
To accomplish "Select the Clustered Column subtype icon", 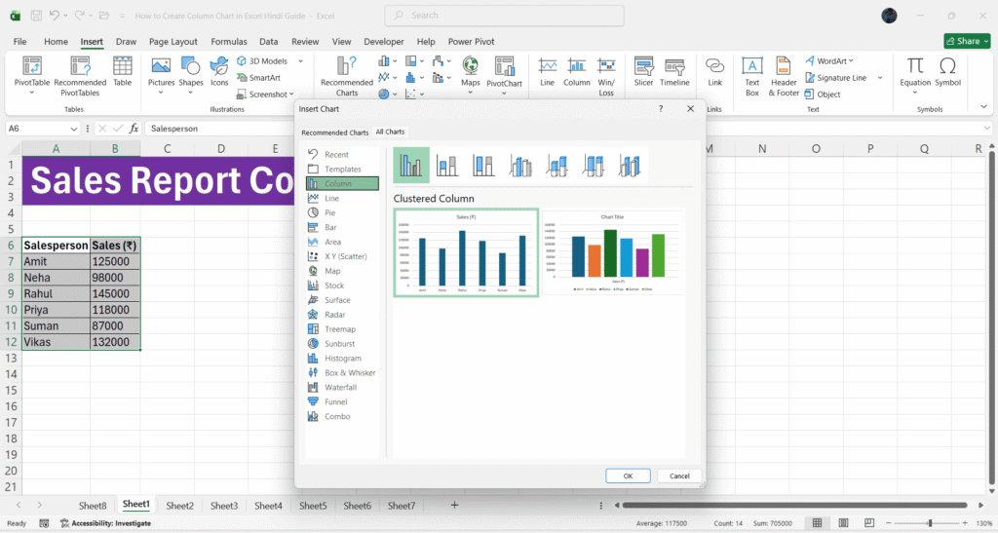I will click(411, 165).
